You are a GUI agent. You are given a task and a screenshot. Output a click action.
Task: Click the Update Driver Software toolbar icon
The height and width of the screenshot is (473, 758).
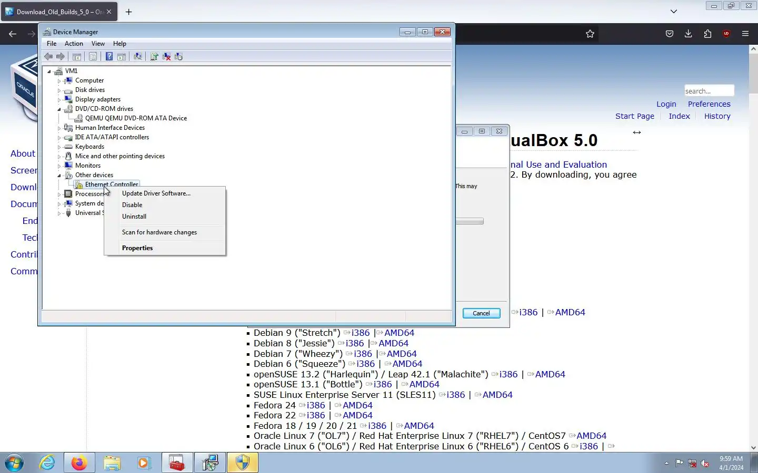[x=154, y=57]
